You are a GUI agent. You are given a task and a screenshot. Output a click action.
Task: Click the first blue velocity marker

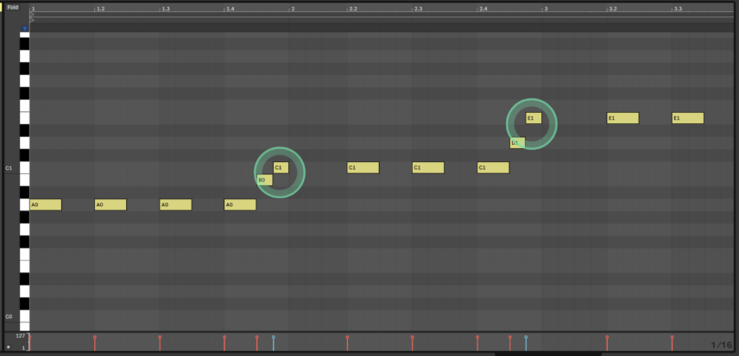point(274,338)
